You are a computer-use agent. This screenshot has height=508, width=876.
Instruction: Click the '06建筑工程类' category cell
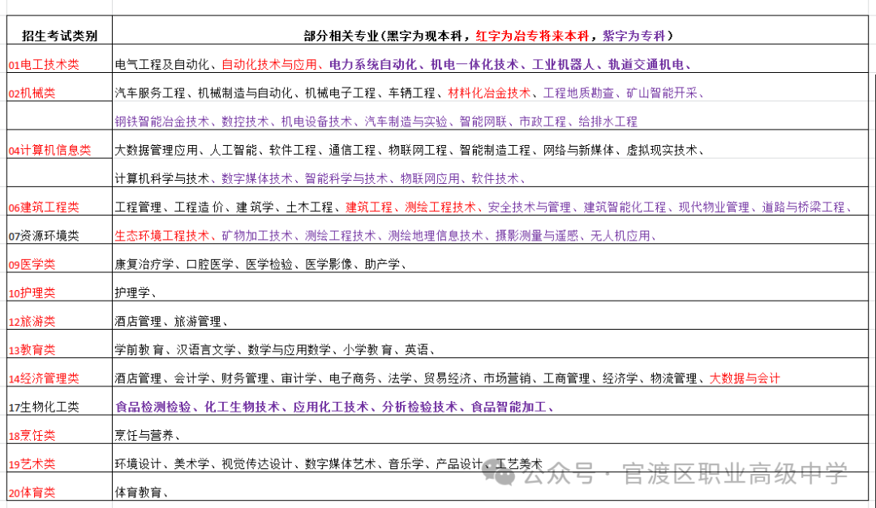[x=59, y=201]
